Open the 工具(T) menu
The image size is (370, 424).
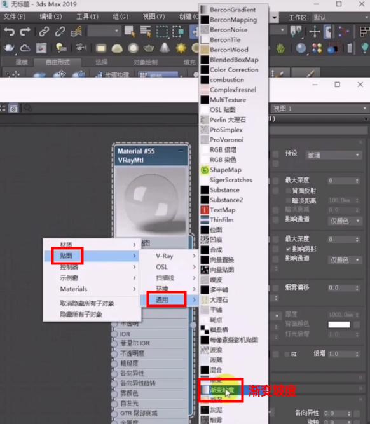tap(87, 17)
